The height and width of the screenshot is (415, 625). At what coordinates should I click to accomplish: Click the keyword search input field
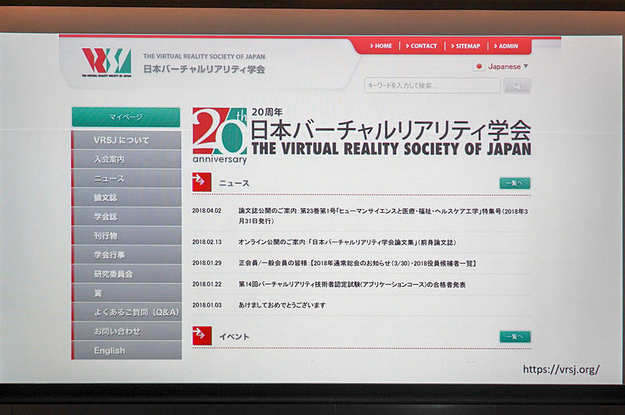pos(433,86)
